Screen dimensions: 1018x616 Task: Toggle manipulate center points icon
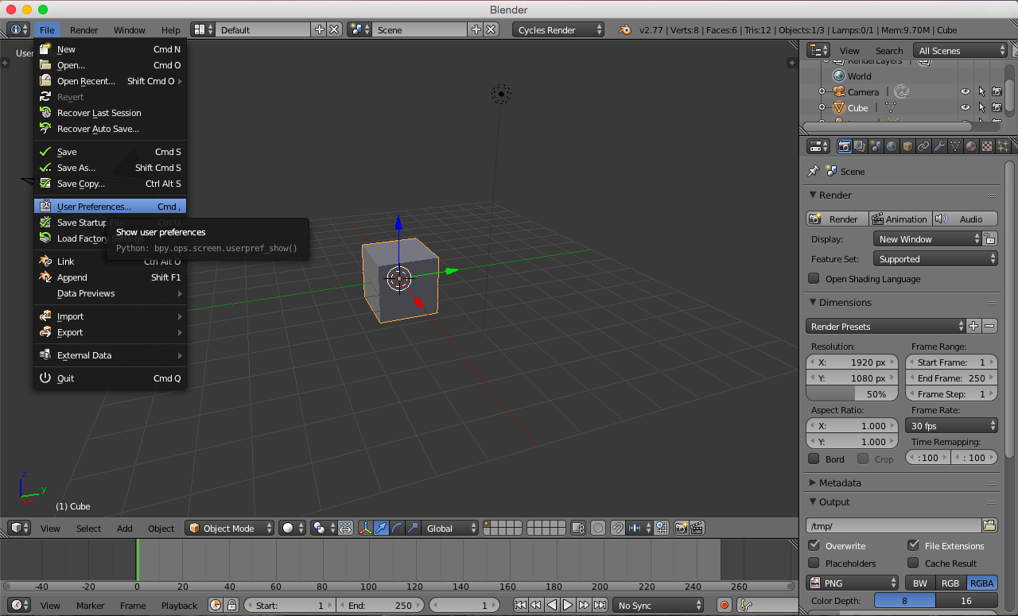(346, 528)
